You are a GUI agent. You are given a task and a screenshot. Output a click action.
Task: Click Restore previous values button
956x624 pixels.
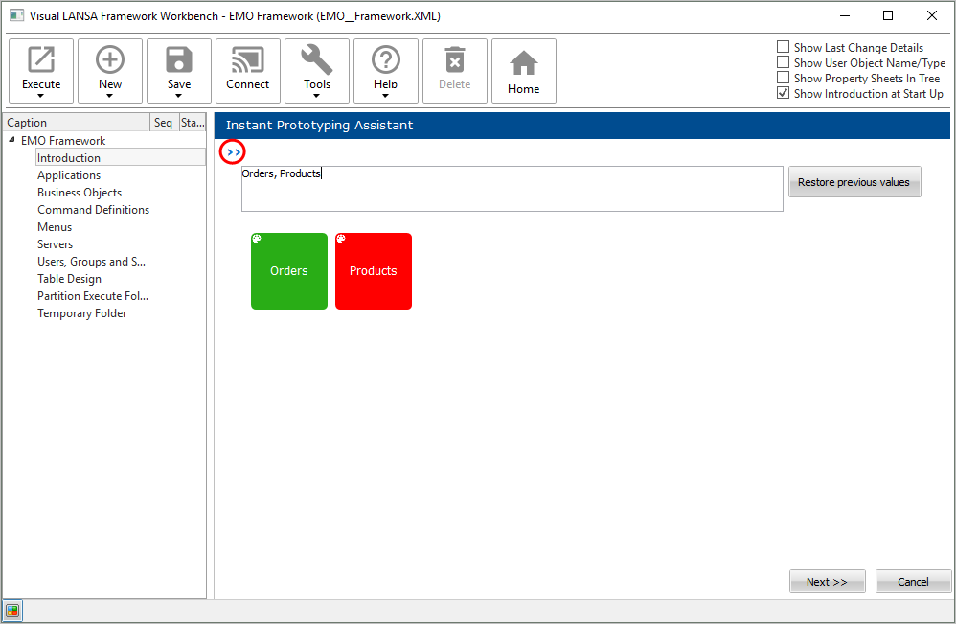854,182
